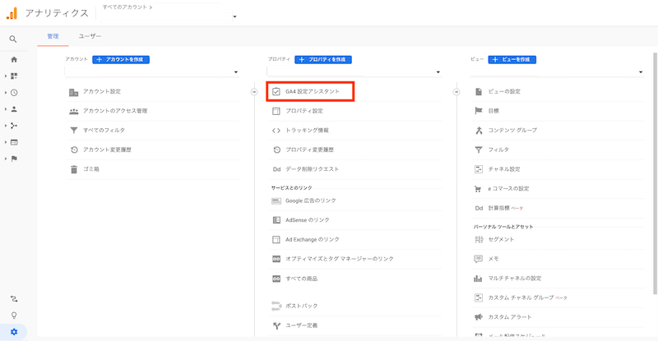Viewport: 658px width, 341px height.
Task: Click the トラッキング情報 code brackets icon
Action: click(x=276, y=131)
